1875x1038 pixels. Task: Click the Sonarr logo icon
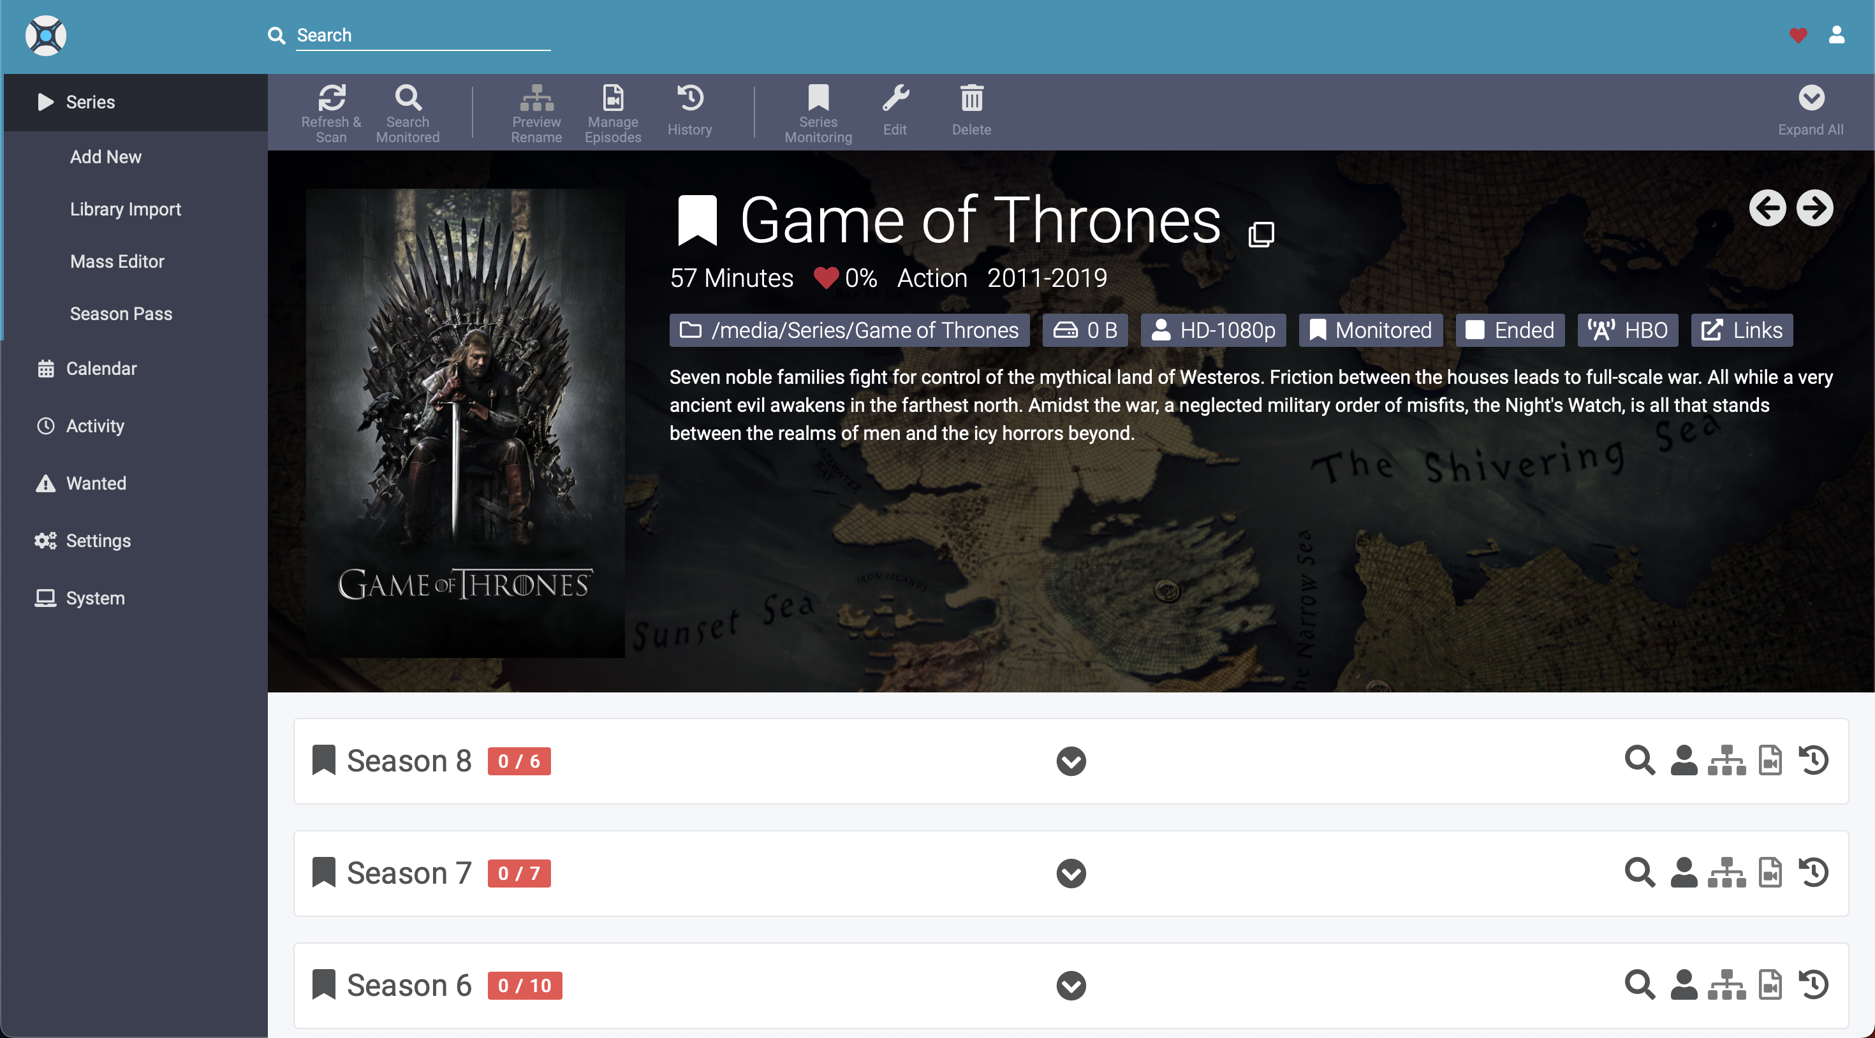[46, 36]
